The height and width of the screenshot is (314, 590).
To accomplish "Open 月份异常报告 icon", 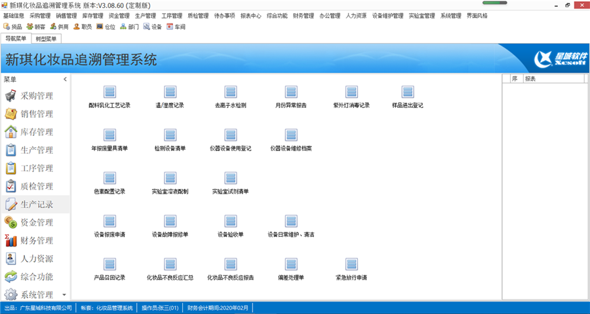I will click(x=291, y=92).
